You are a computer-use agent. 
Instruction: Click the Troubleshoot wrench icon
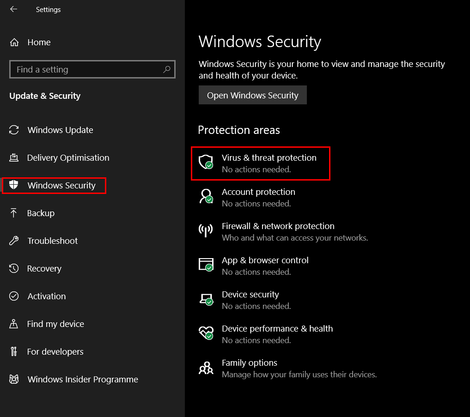(14, 241)
